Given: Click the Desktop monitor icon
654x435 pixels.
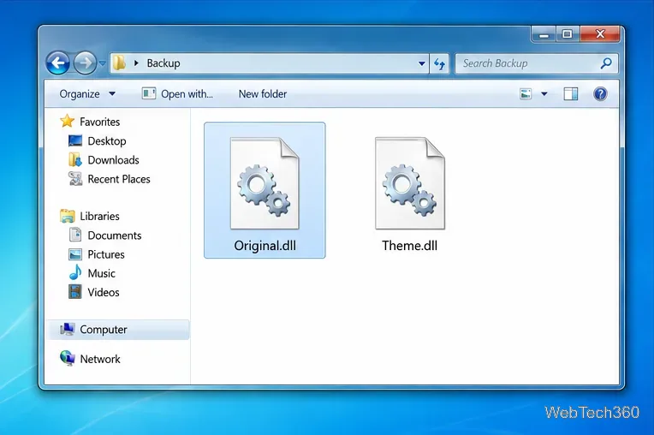Looking at the screenshot, I should [x=75, y=140].
